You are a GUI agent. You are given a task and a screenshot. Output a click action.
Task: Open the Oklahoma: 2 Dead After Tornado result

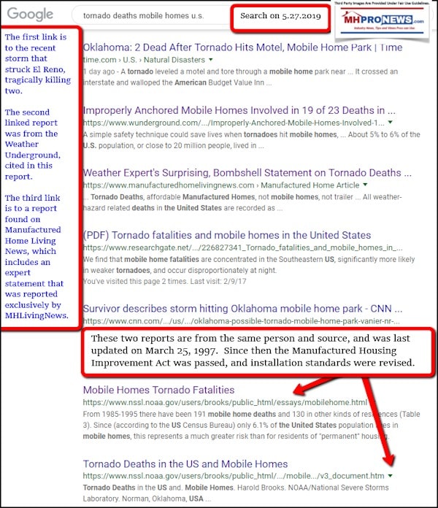point(242,47)
